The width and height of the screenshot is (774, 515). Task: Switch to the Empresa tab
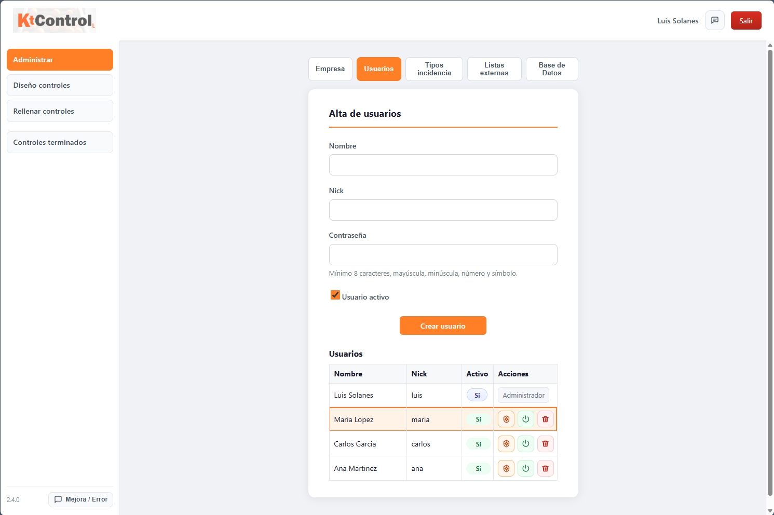tap(330, 69)
